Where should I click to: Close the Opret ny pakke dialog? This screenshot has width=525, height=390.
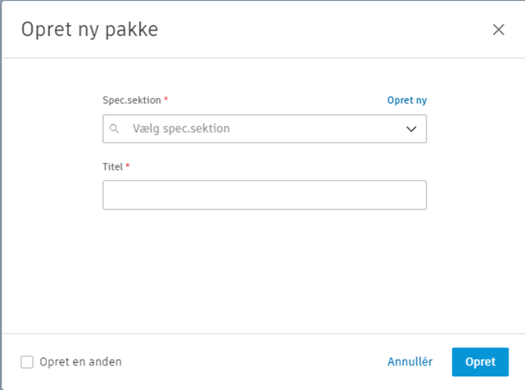[498, 30]
